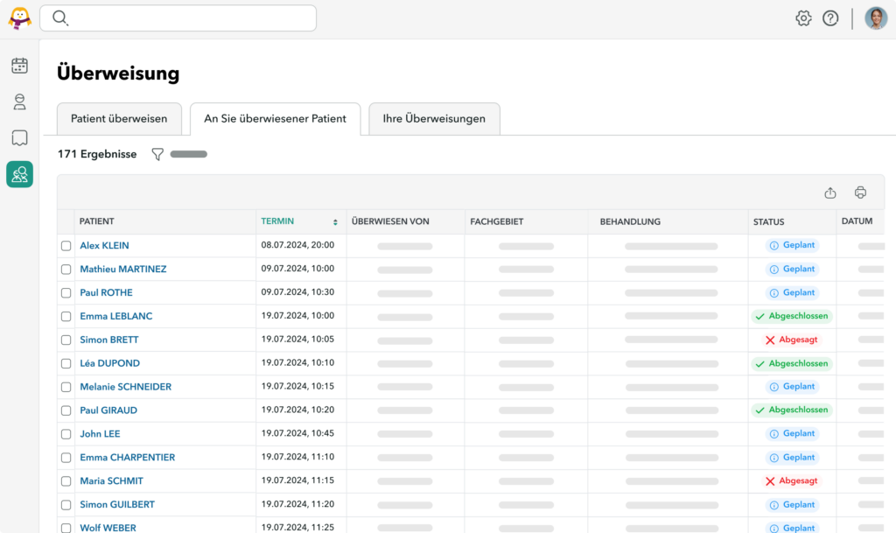Open patient Mathieu MARTINEZ

point(122,270)
